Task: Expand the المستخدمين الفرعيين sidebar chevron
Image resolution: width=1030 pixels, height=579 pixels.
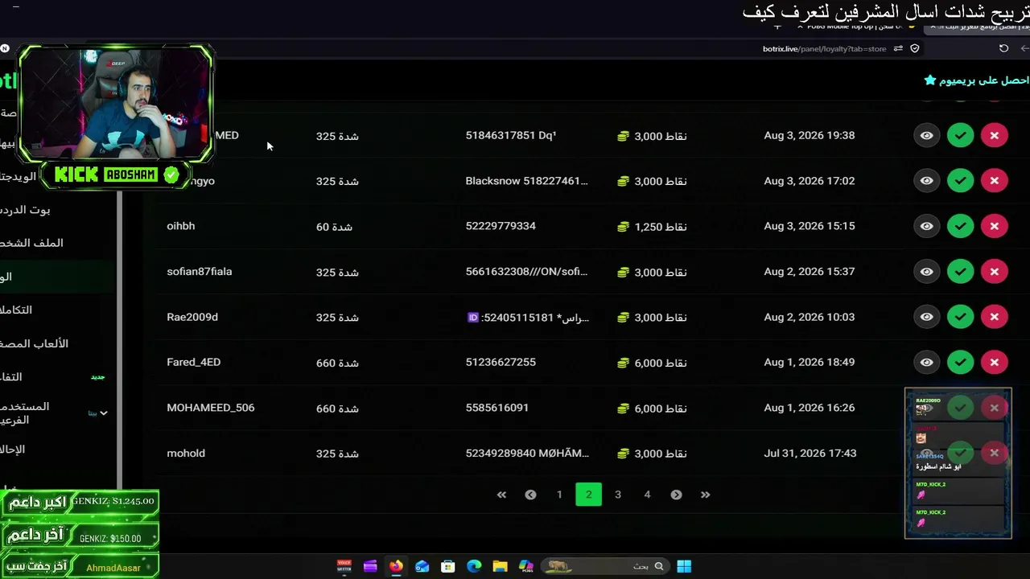Action: [x=103, y=413]
